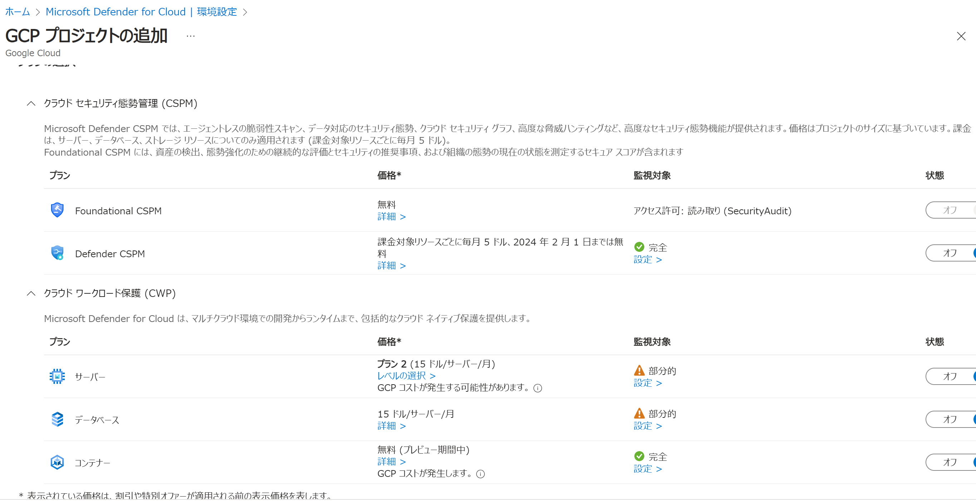
Task: Click the Defender CSPM shield icon
Action: coord(57,253)
